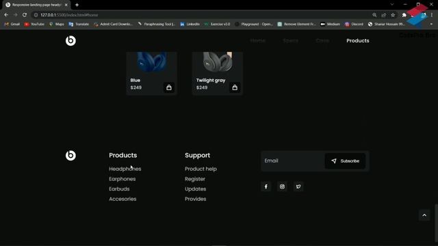Click the Twilight gray headphone image
This screenshot has width=438, height=246.
tap(218, 62)
